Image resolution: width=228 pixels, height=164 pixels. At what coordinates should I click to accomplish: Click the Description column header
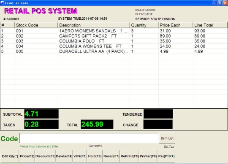pyautogui.click(x=93, y=25)
